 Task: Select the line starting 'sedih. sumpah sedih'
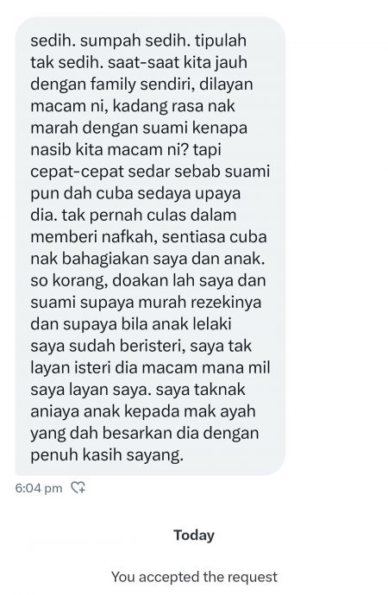(139, 41)
